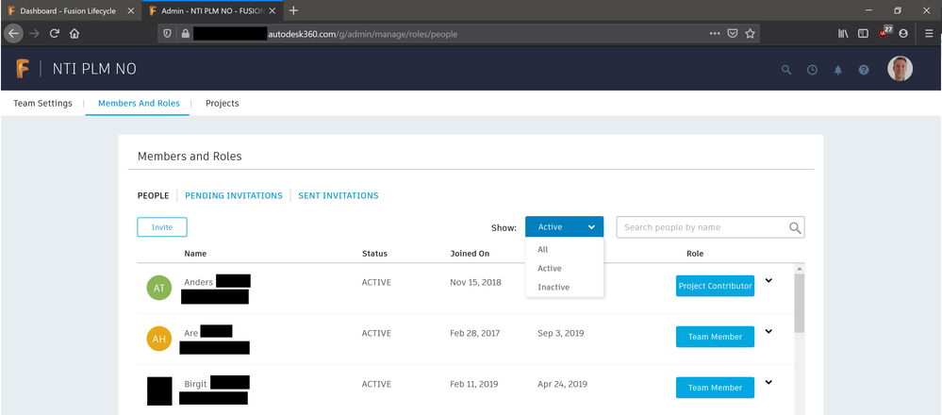Choose Active in the Show dropdown list
The width and height of the screenshot is (942, 415).
coord(550,269)
